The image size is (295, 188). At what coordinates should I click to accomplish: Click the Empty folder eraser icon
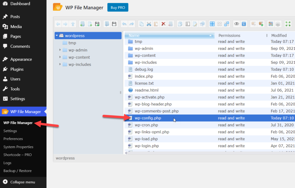click(x=171, y=24)
